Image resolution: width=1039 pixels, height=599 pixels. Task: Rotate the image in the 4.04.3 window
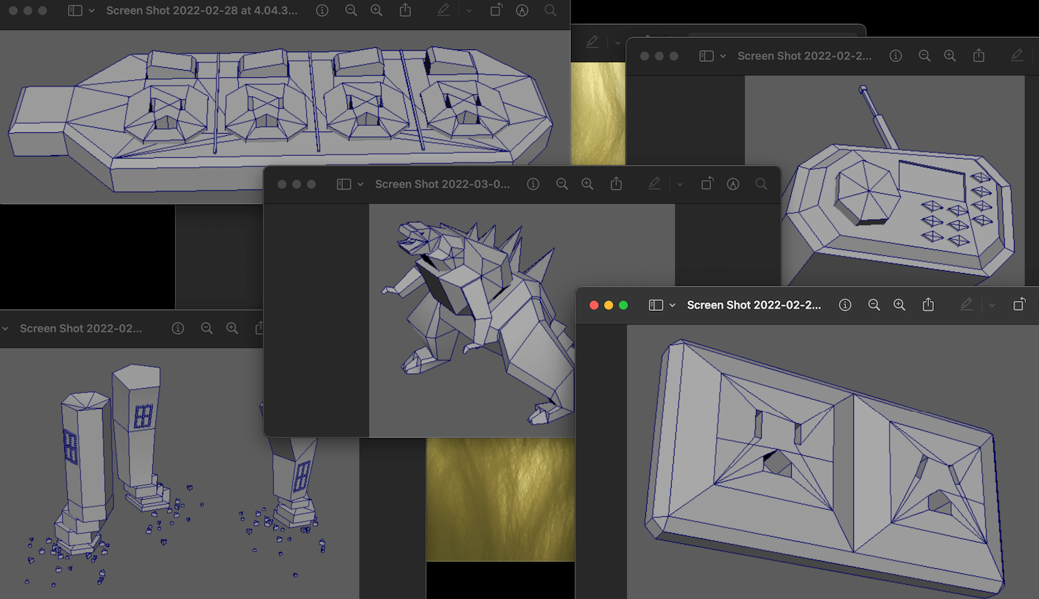tap(496, 11)
